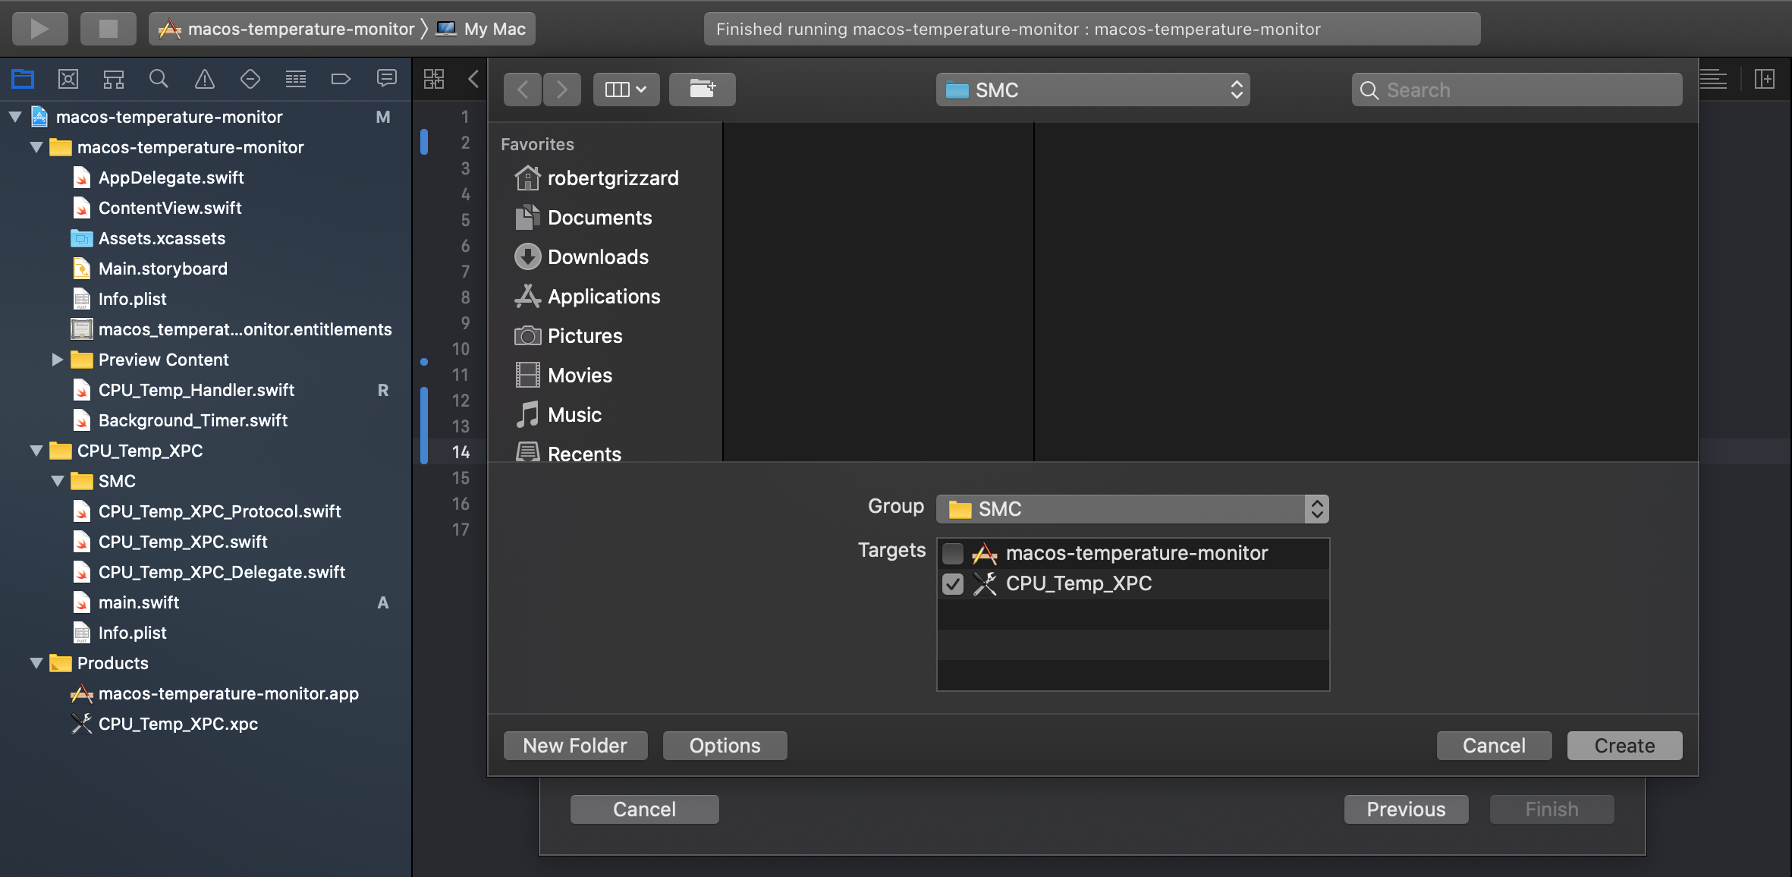Click the new folder icon button
Viewport: 1792px width, 877px height.
pyautogui.click(x=702, y=90)
